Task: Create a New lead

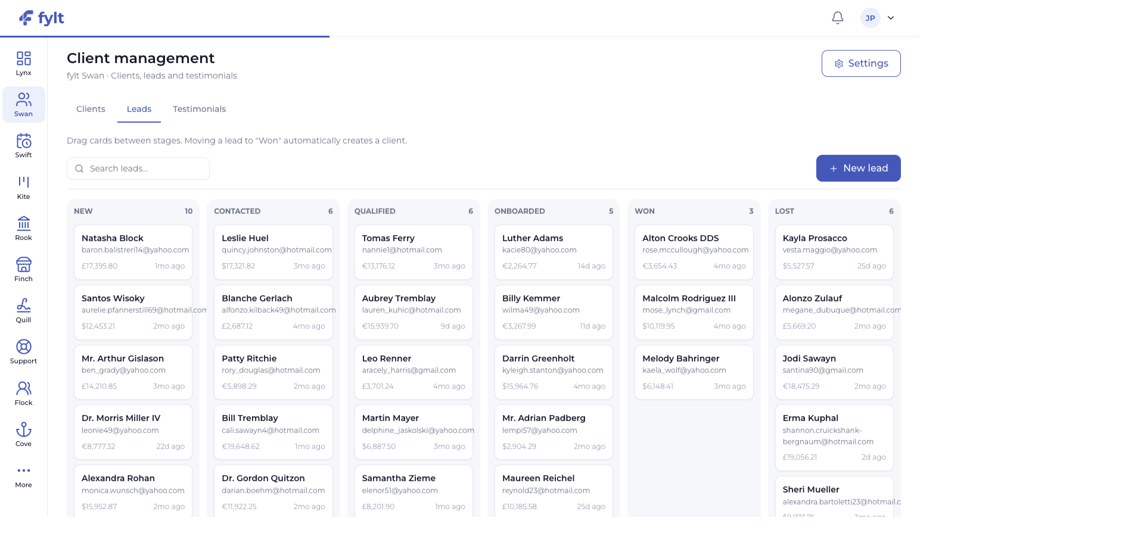Action: [858, 169]
